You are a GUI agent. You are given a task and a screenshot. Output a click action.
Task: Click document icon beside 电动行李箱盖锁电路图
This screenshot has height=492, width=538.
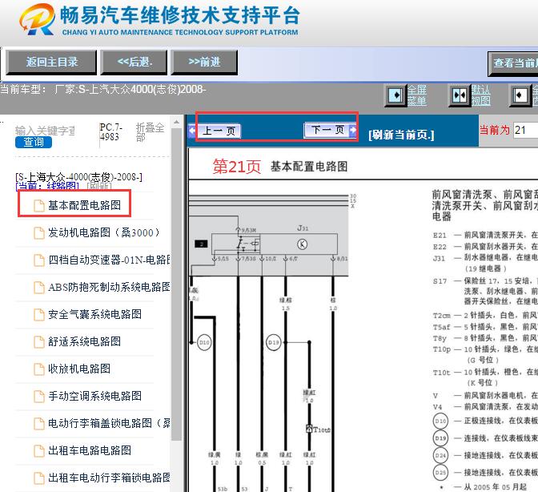pos(39,423)
